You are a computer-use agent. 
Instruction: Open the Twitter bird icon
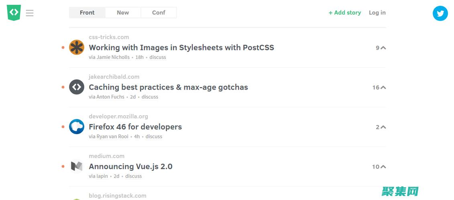[x=440, y=13]
